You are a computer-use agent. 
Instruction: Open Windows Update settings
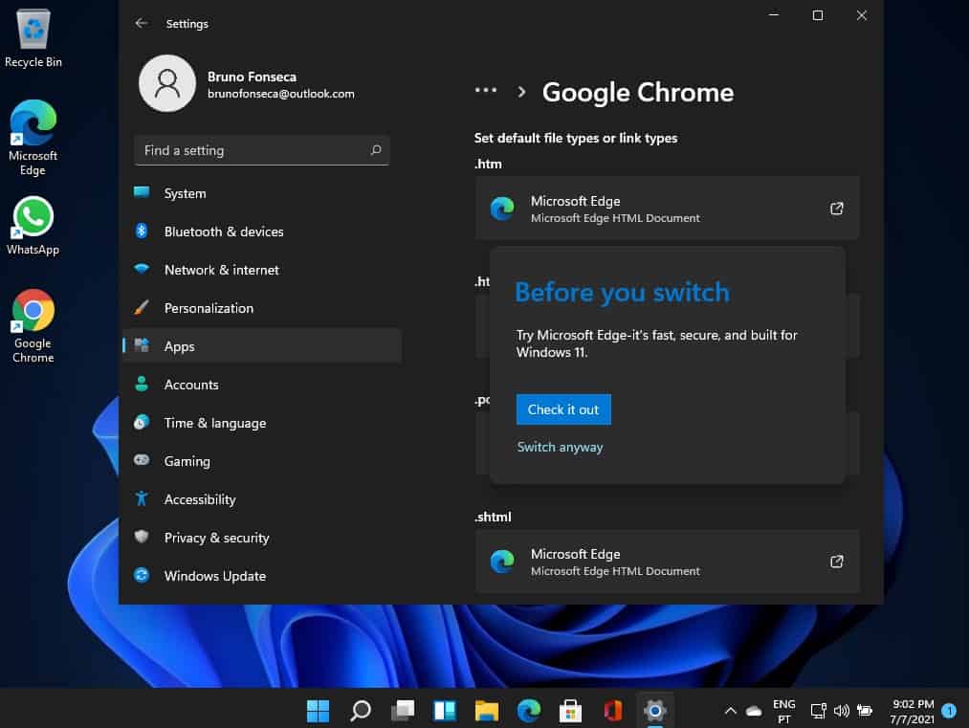click(x=262, y=576)
